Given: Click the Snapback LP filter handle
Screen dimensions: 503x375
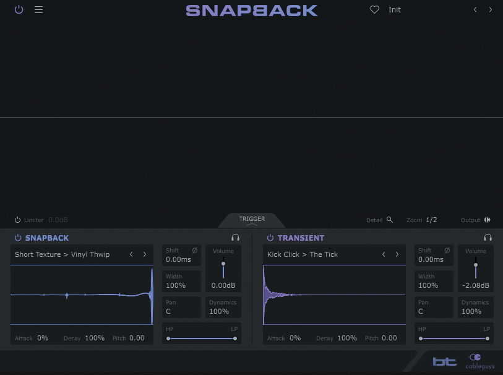Looking at the screenshot, I should click(x=235, y=338).
